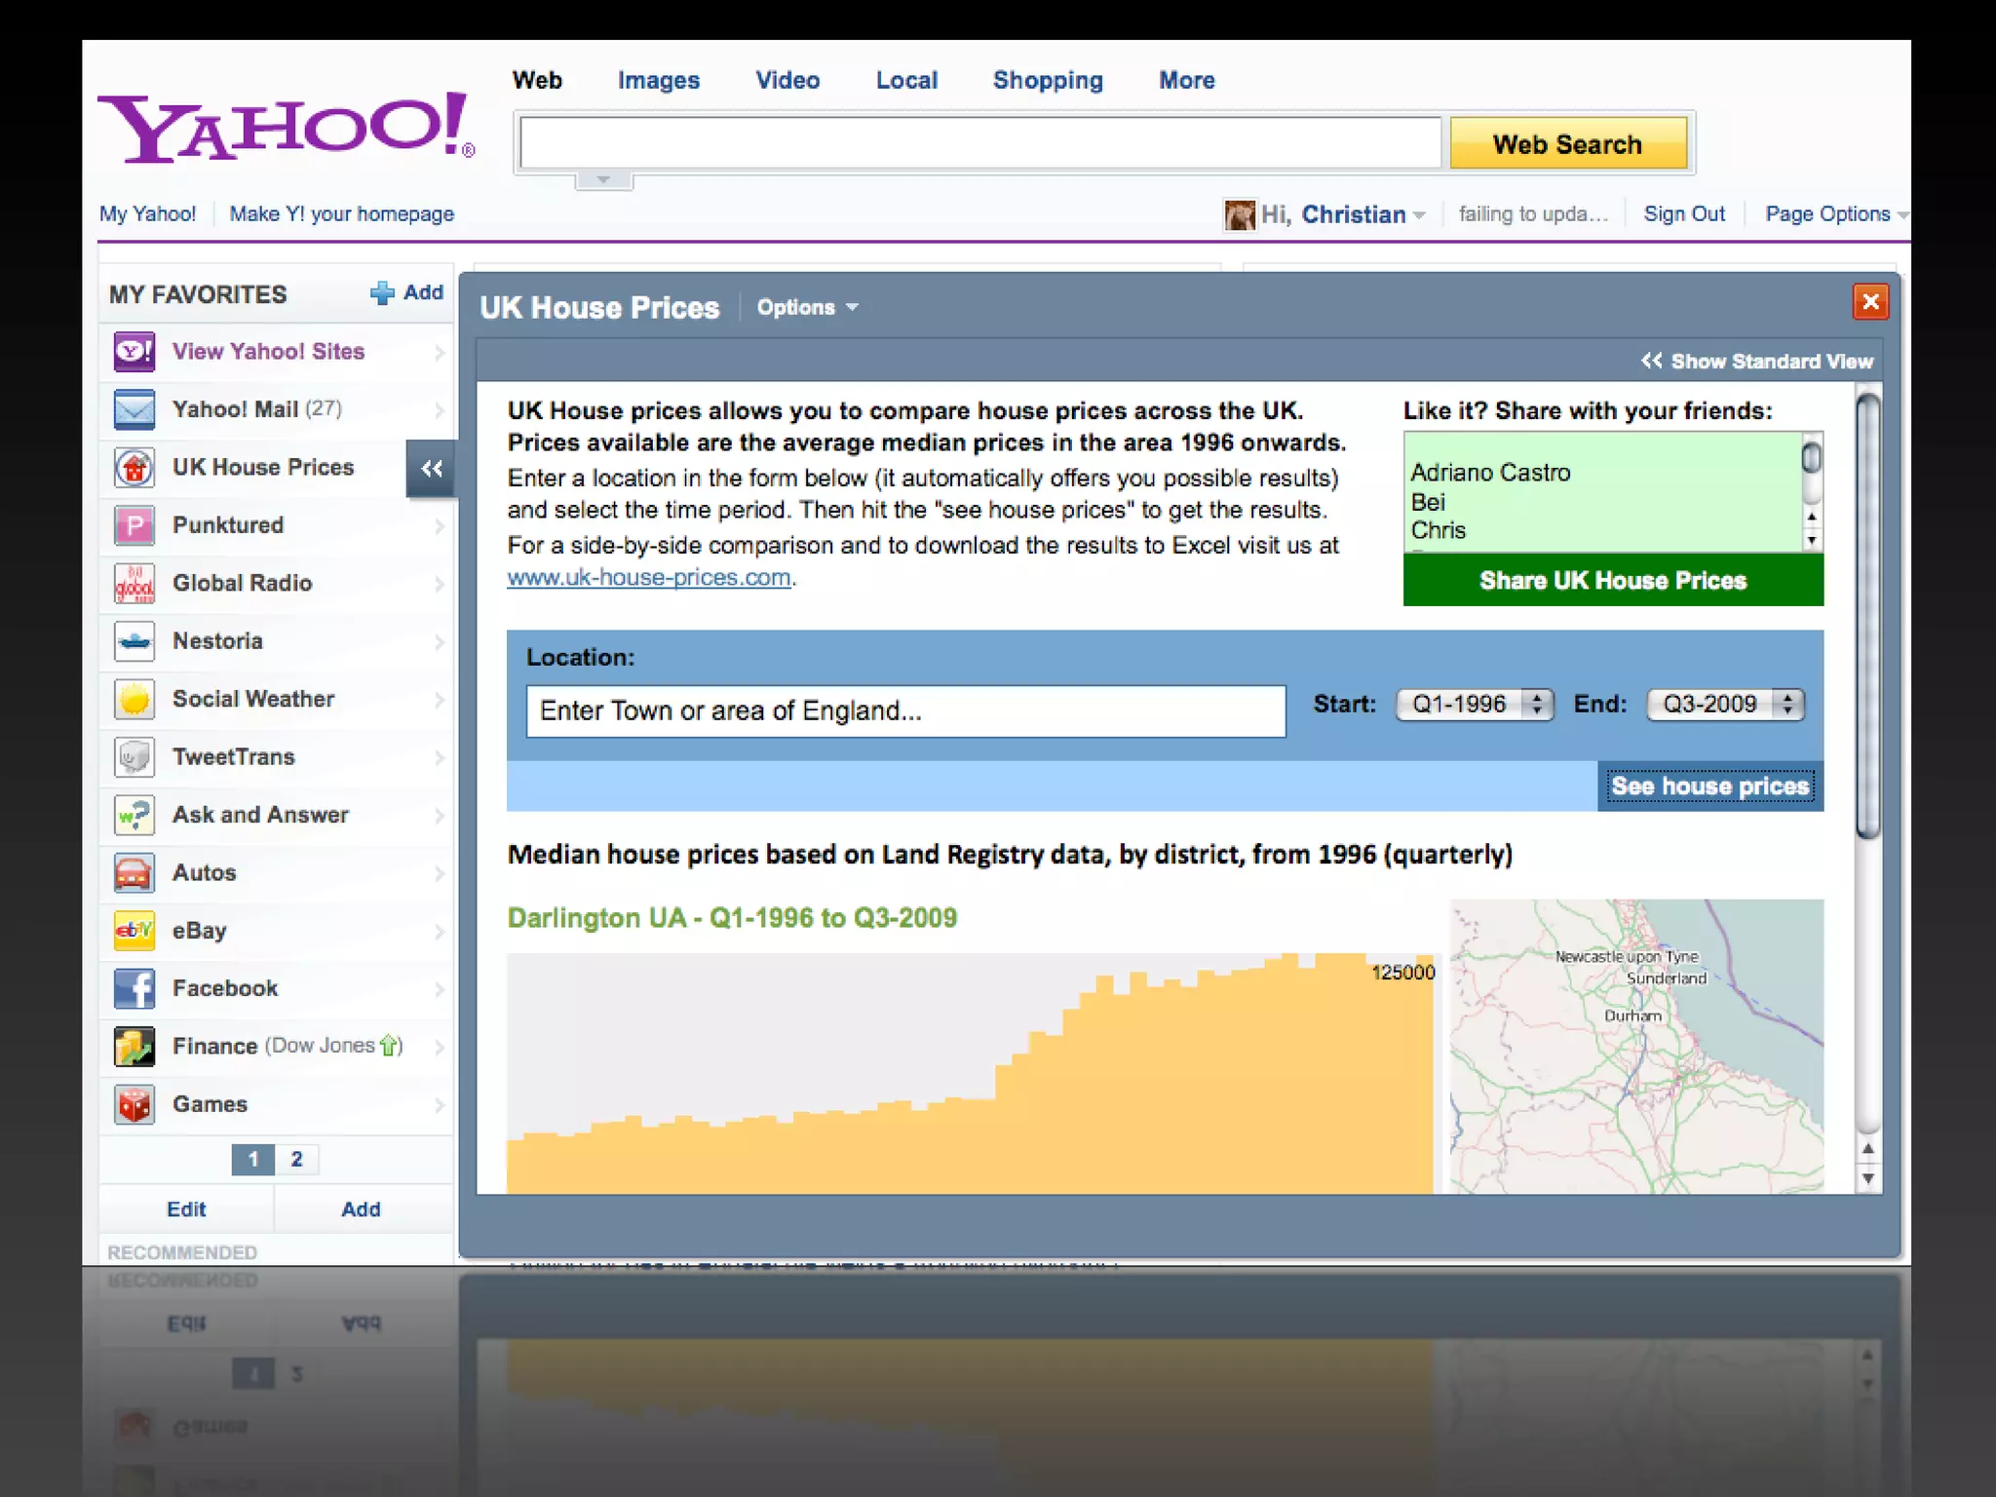This screenshot has height=1497, width=1996.
Task: Click the Yahoo! Mail envelope icon
Action: [x=134, y=409]
